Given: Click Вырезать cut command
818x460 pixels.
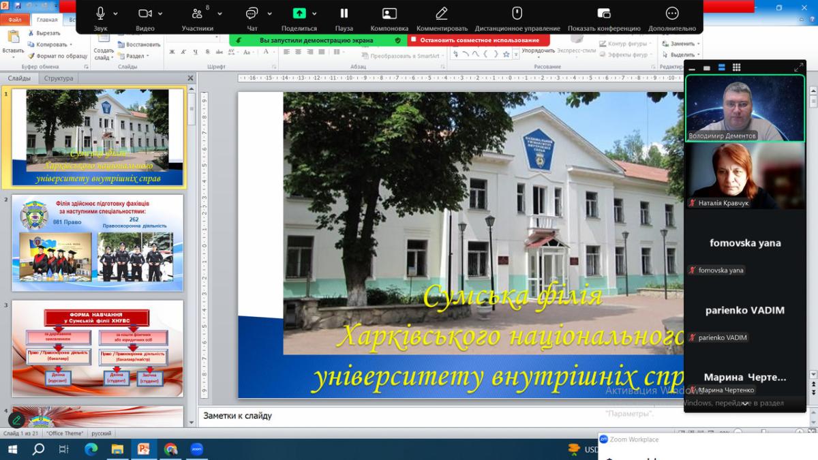Looking at the screenshot, I should 43,33.
